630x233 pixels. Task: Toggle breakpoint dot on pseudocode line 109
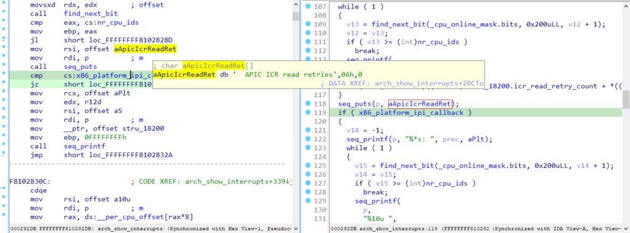[308, 24]
